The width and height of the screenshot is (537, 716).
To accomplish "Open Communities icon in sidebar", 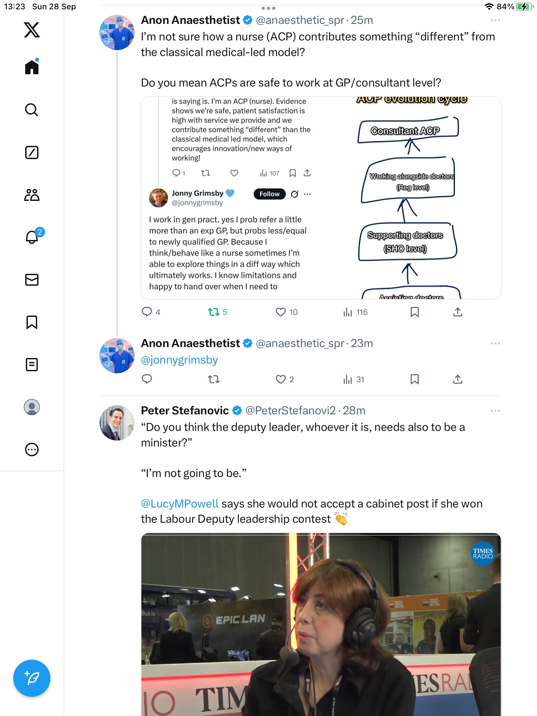I will (x=32, y=195).
